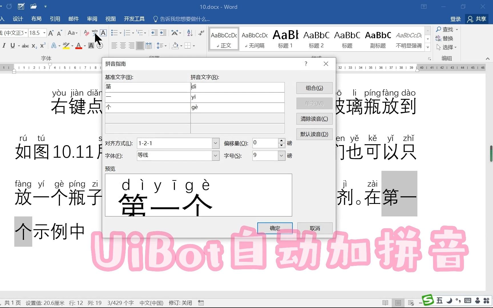Cancel the dialog with 取消

pyautogui.click(x=315, y=228)
